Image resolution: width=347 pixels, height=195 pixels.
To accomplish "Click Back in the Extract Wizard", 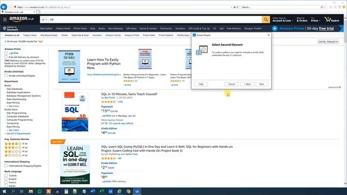I will (x=247, y=84).
